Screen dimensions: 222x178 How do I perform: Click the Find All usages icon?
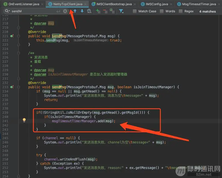[x=89, y=11]
